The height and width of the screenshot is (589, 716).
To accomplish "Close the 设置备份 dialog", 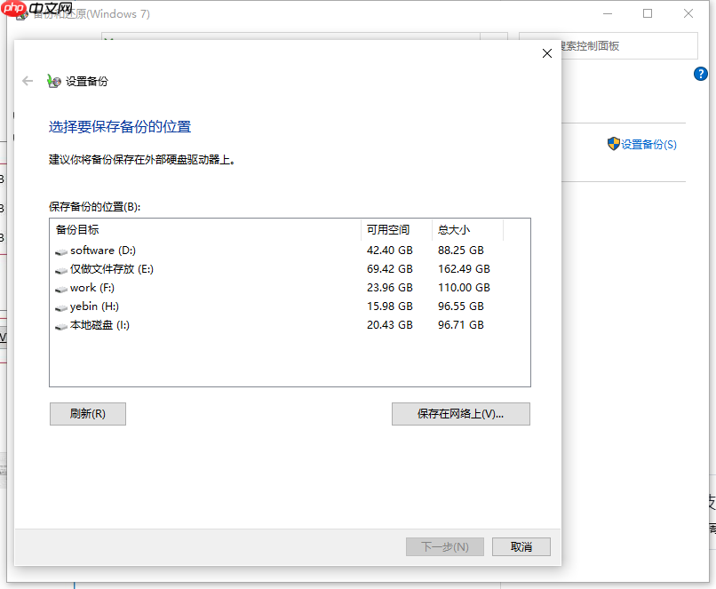I will (546, 53).
